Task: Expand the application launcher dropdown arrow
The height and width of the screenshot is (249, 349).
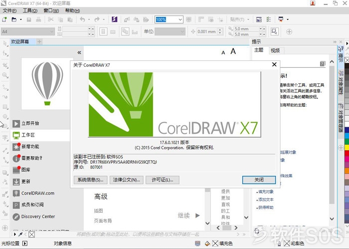Action: tap(288, 19)
